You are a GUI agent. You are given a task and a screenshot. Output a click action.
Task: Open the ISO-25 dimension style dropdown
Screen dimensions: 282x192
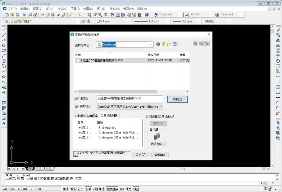point(211,15)
